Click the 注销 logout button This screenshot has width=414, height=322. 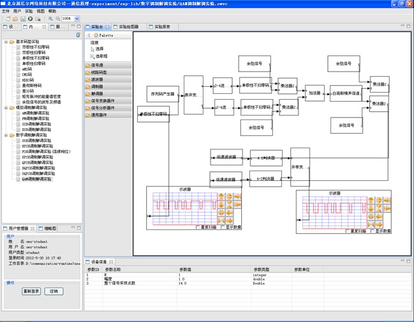pyautogui.click(x=54, y=291)
